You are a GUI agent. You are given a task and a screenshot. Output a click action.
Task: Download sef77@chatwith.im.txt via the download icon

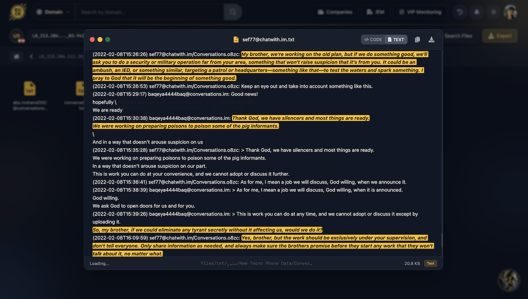tap(431, 39)
